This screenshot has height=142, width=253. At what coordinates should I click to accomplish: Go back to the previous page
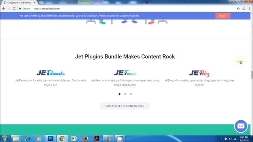click(4, 9)
